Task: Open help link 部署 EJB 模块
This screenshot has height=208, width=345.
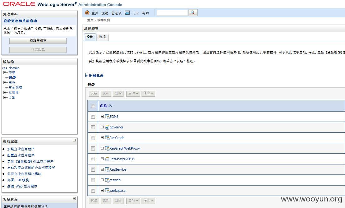Action: coord(18,180)
